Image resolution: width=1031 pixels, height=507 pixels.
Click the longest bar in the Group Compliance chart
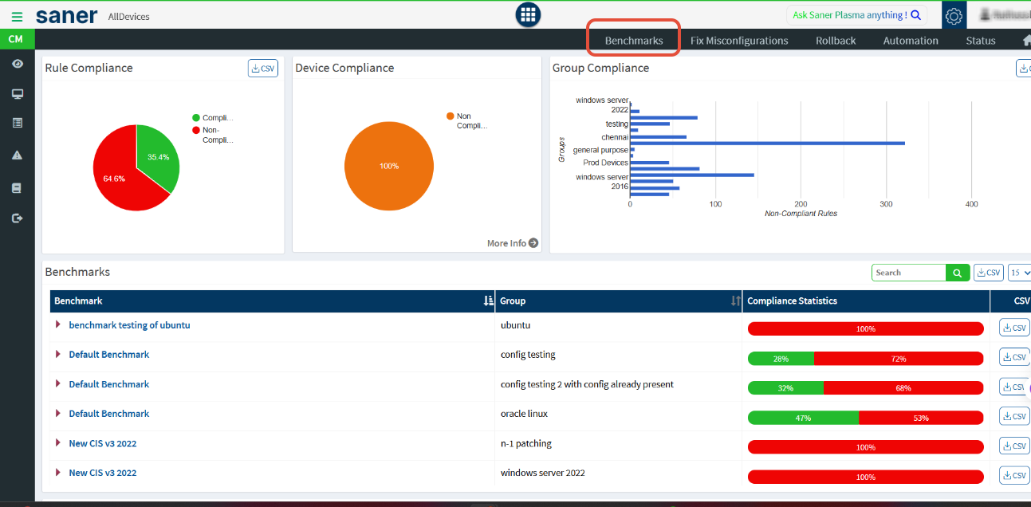pyautogui.click(x=767, y=143)
